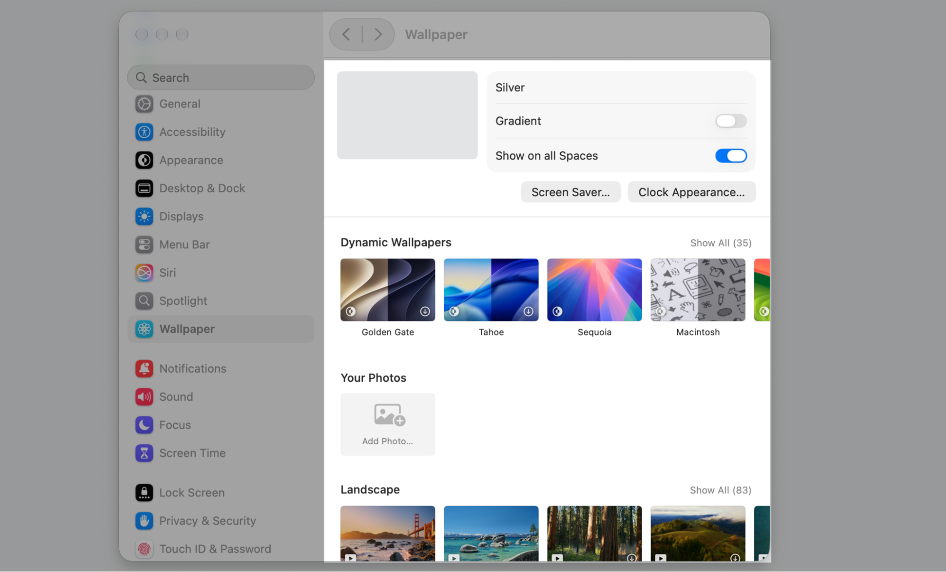Enable the Gradient switch
The height and width of the screenshot is (572, 946).
point(731,121)
